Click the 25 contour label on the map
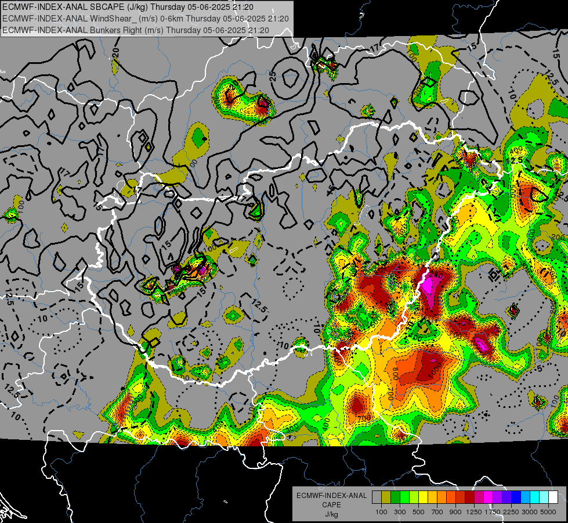The width and height of the screenshot is (568, 523). click(x=273, y=76)
